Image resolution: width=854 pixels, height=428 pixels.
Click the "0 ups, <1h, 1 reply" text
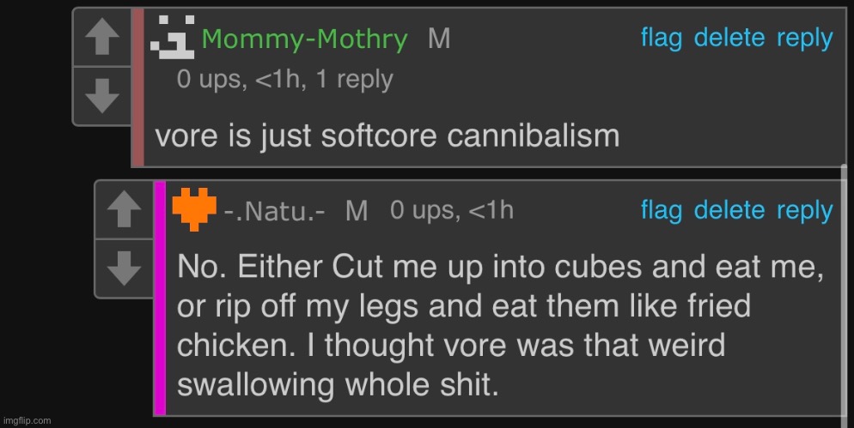pyautogui.click(x=285, y=80)
